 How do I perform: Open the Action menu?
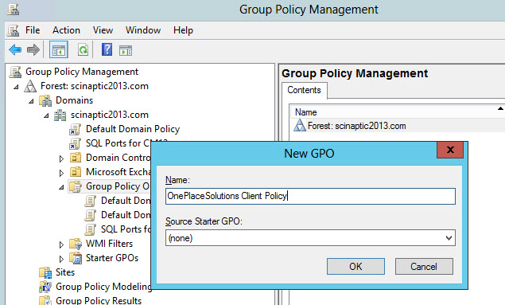coord(66,30)
